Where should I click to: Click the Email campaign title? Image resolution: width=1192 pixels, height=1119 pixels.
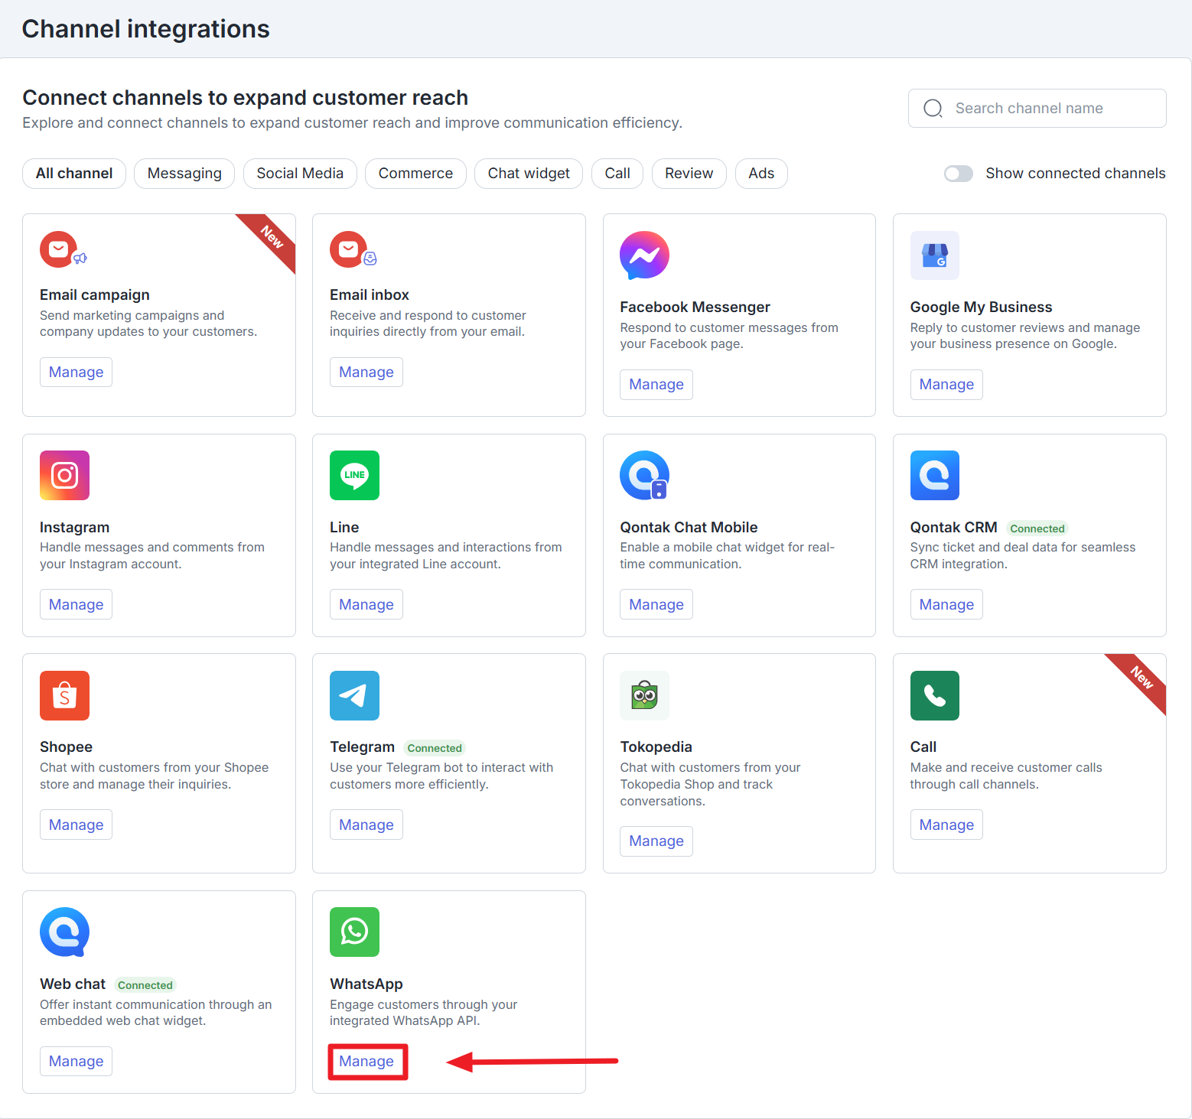[95, 295]
